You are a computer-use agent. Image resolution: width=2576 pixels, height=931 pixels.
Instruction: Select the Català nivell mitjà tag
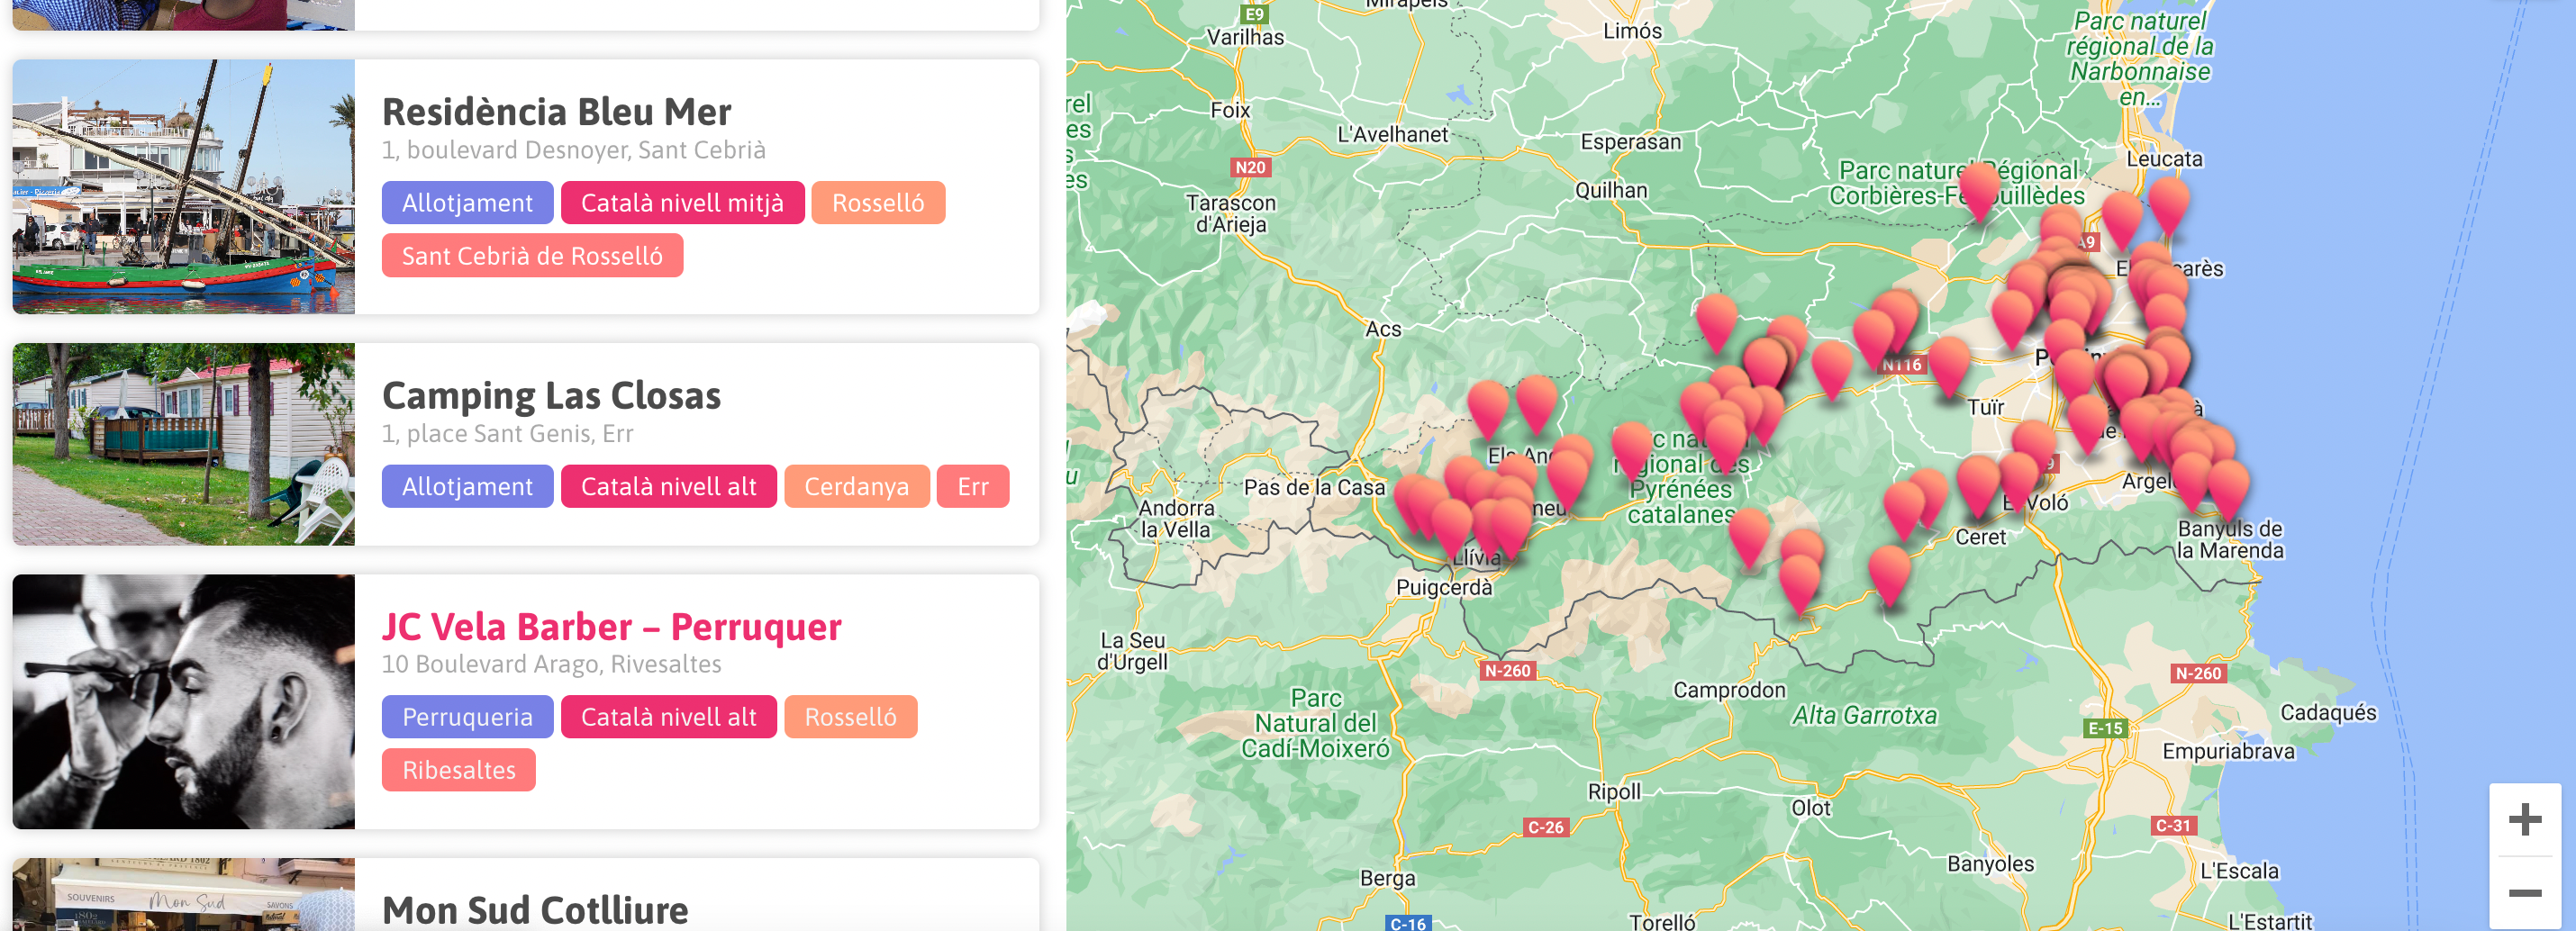coord(682,203)
